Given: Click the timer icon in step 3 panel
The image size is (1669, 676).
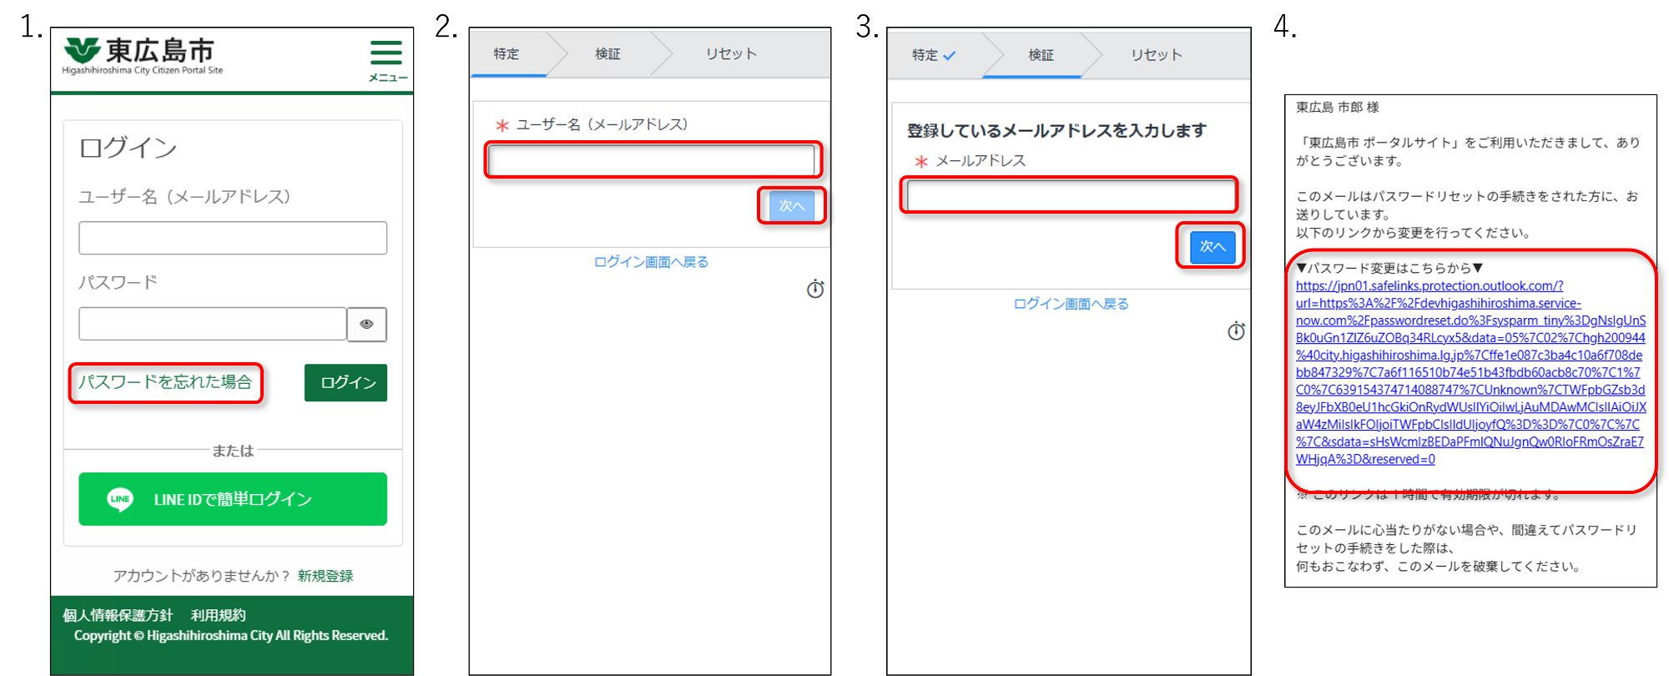Looking at the screenshot, I should [1236, 331].
